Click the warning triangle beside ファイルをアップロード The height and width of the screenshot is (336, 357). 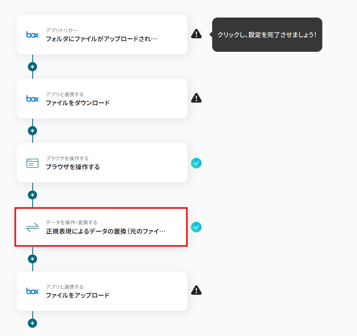(196, 290)
